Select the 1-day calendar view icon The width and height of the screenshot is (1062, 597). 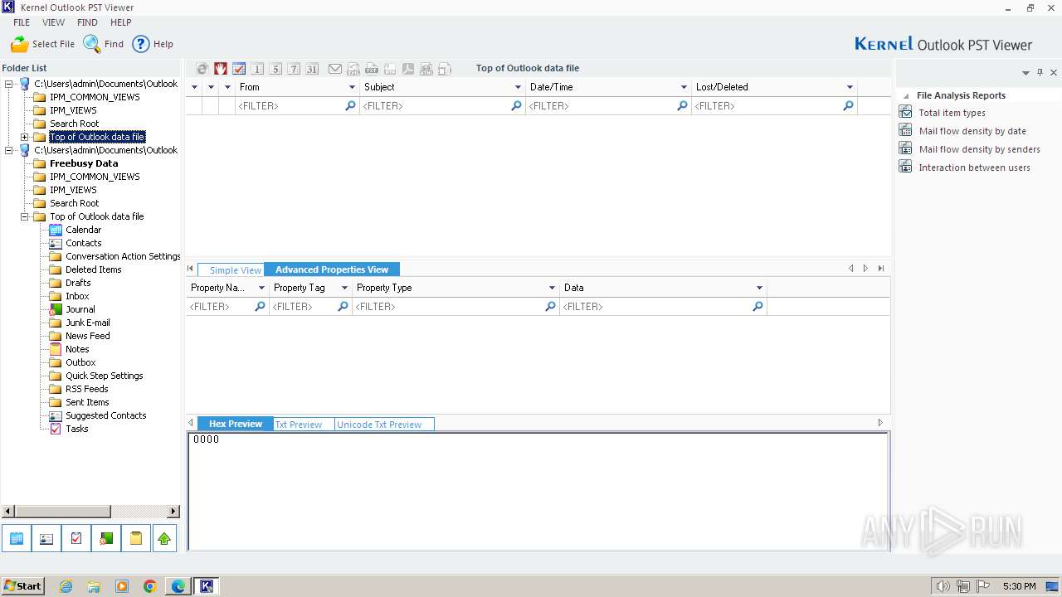coord(257,69)
